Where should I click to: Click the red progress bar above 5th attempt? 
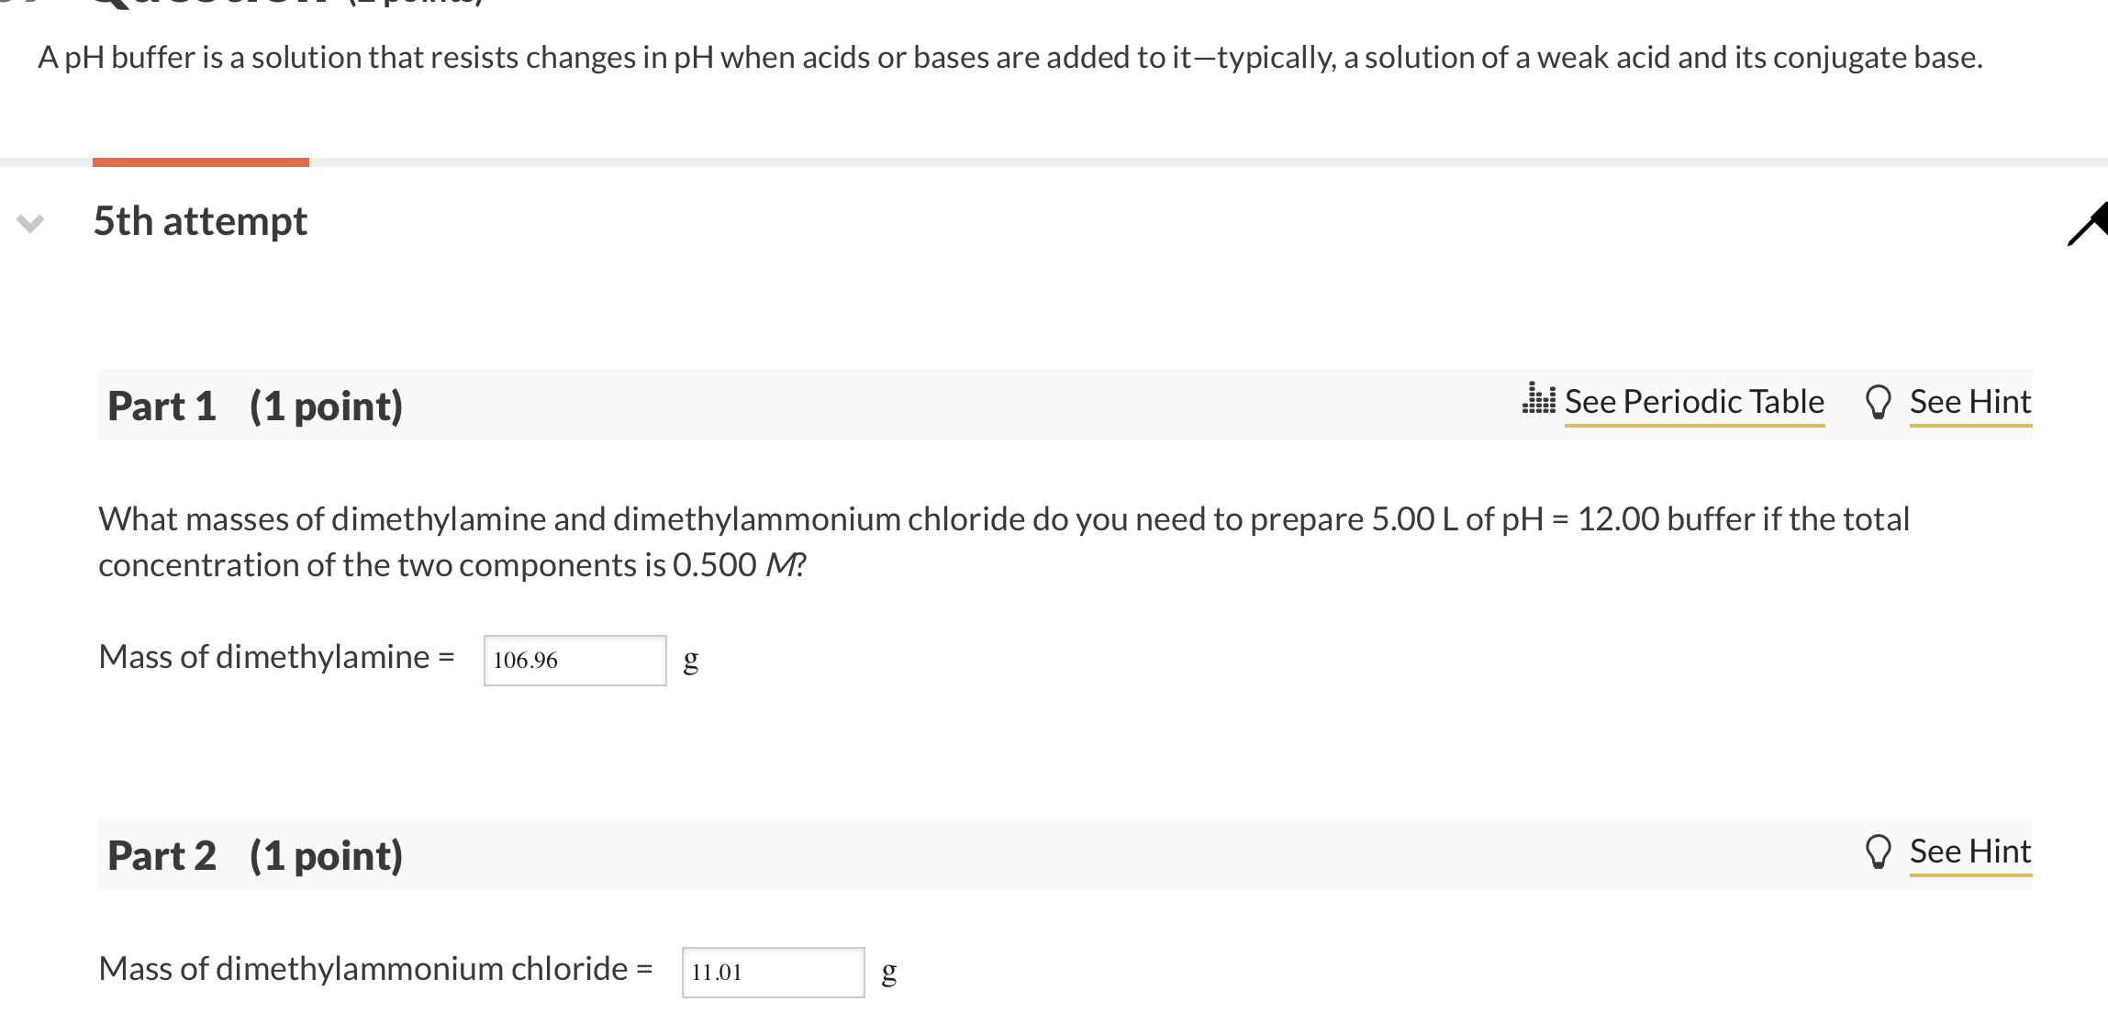[x=200, y=162]
